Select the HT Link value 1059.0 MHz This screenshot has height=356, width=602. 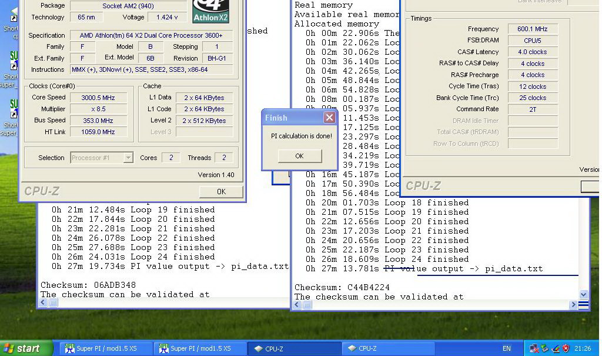pyautogui.click(x=98, y=132)
